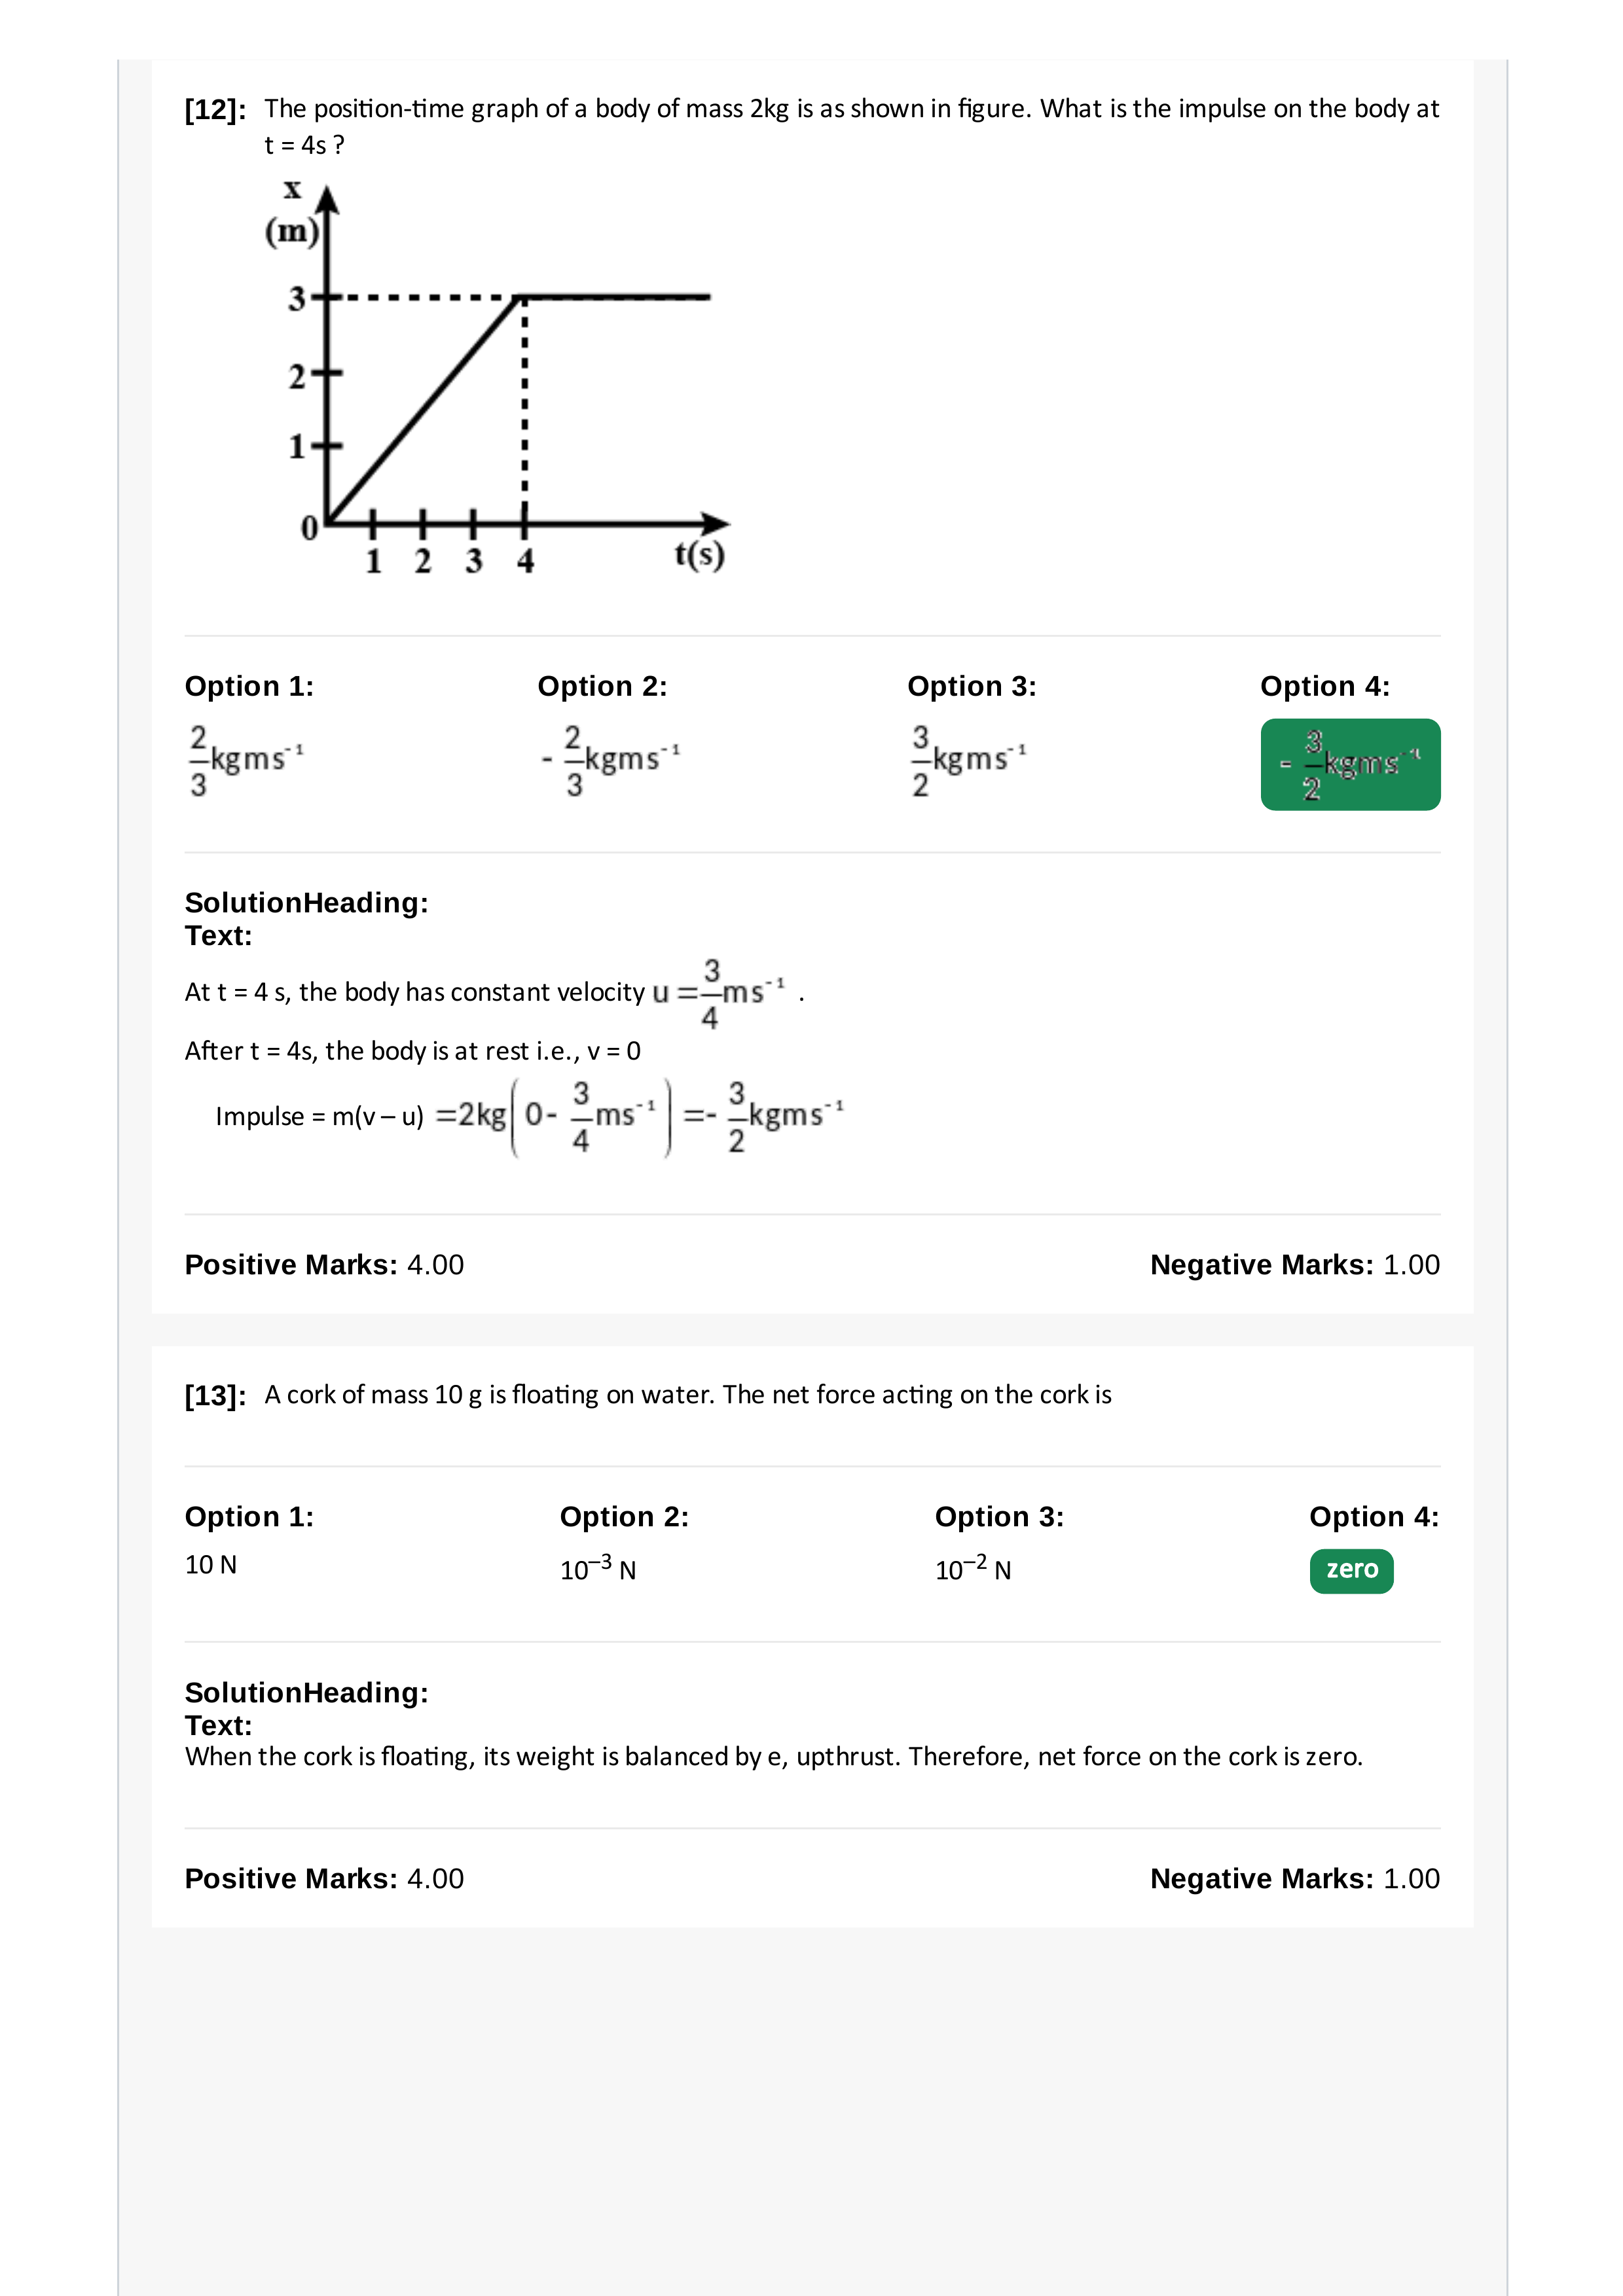1623x2296 pixels.
Task: Click the Option 4 label in question 12
Action: (1324, 686)
